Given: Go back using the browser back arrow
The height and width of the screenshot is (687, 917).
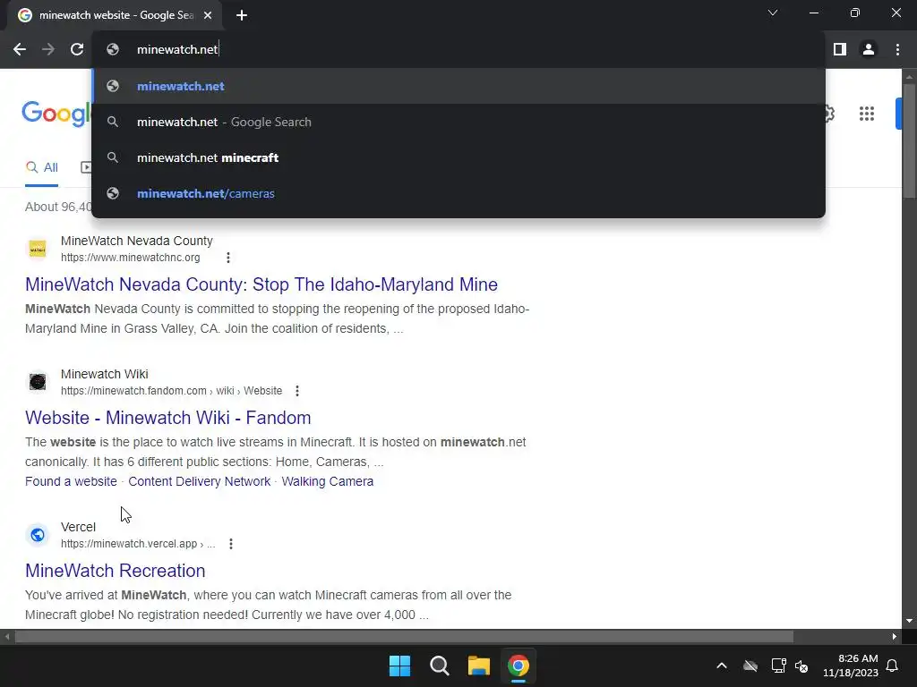Looking at the screenshot, I should (x=20, y=50).
